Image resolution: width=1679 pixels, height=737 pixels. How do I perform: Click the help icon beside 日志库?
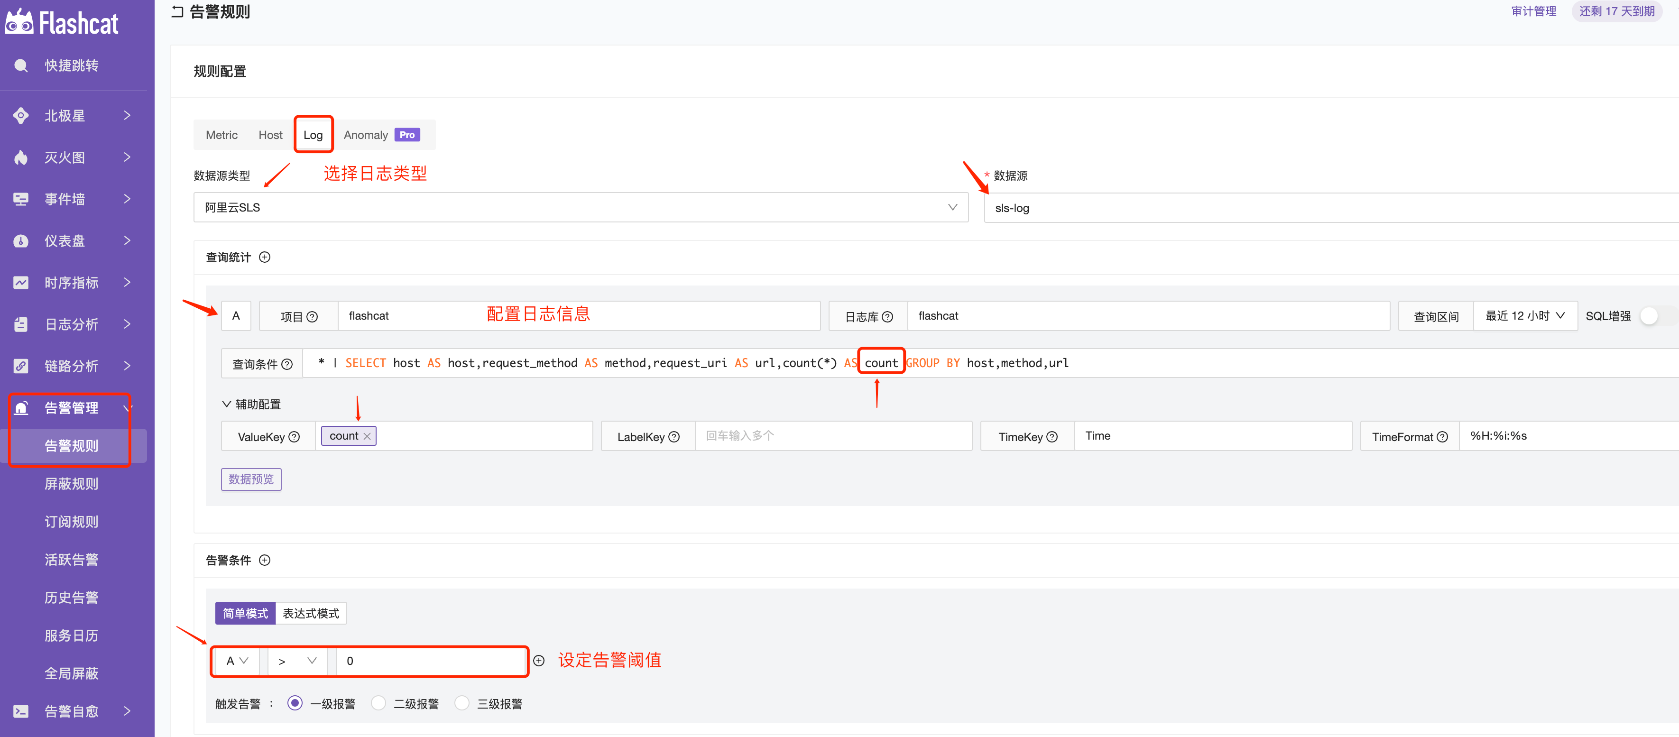click(887, 317)
